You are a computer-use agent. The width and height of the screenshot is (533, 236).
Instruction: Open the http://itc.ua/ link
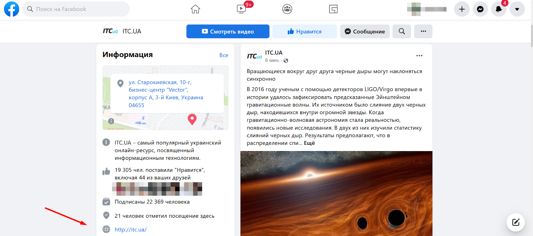pyautogui.click(x=131, y=230)
